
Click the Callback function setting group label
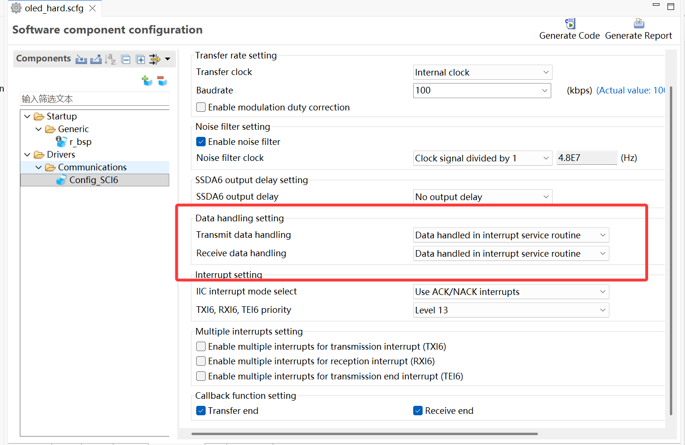point(246,395)
